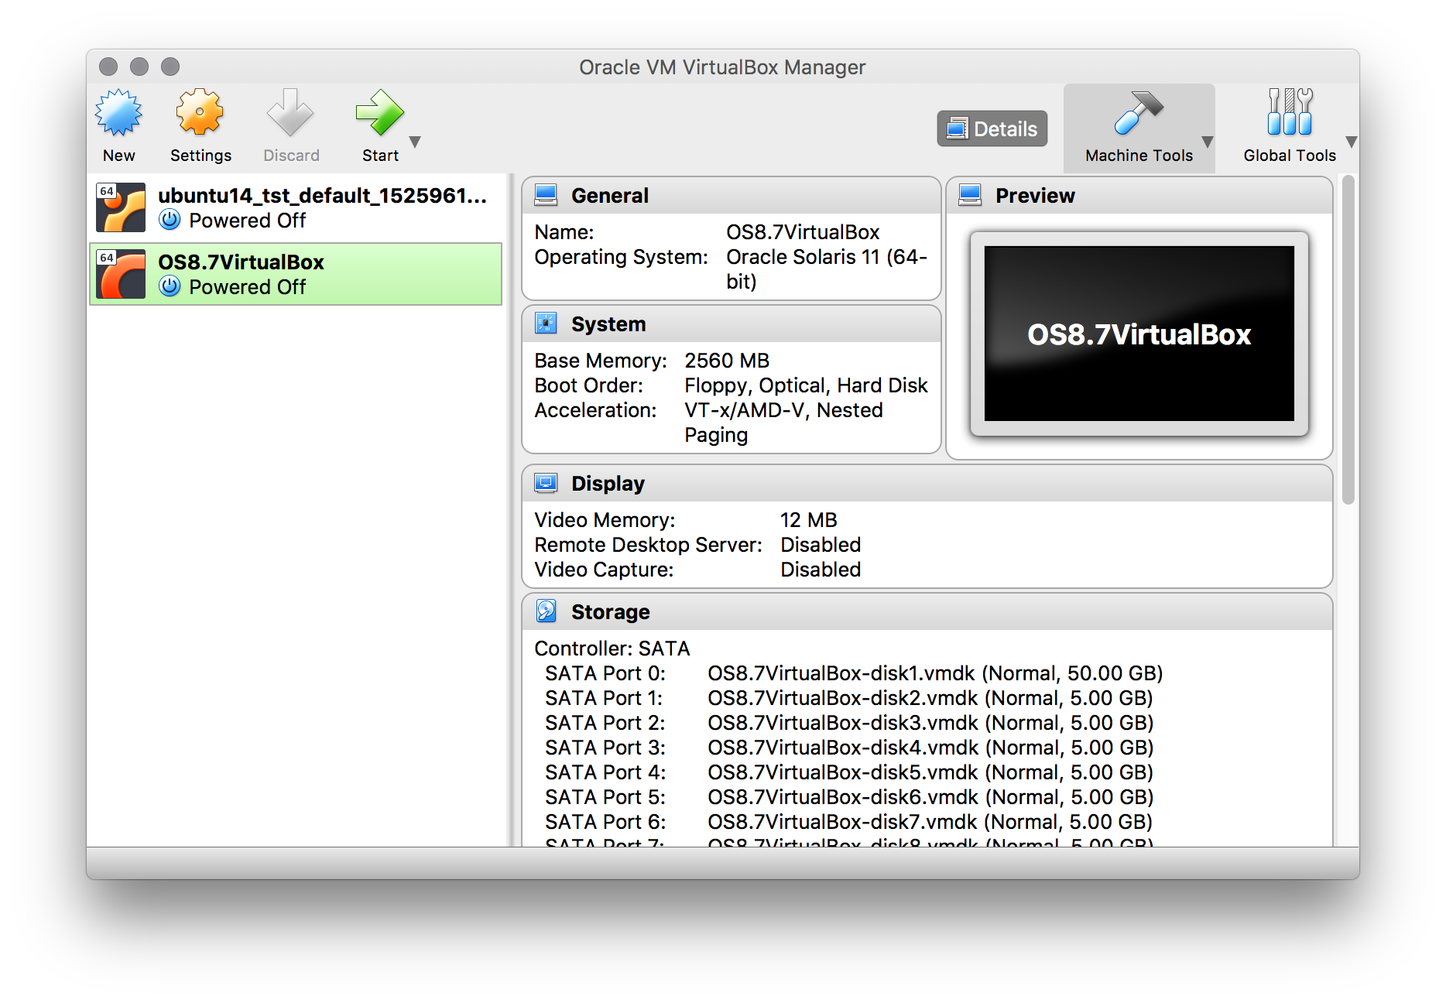Click the Details button
Viewport: 1446px width, 1003px height.
[x=992, y=128]
